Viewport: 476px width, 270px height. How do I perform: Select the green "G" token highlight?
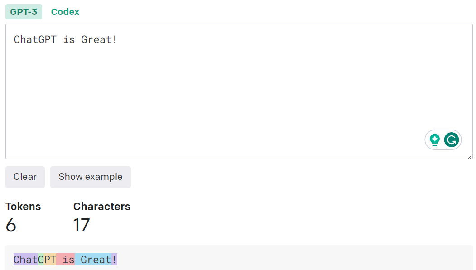pos(41,260)
